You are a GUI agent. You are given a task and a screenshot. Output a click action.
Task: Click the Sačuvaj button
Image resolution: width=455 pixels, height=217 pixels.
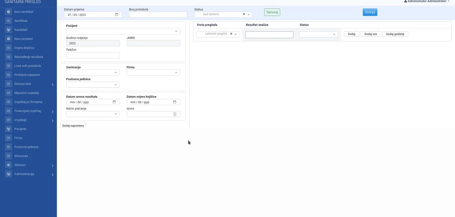272,12
